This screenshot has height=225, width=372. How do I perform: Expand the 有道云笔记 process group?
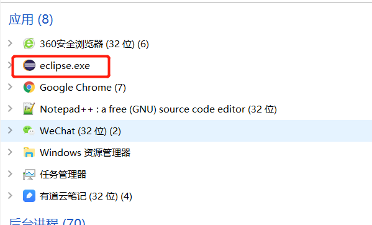tap(10, 196)
